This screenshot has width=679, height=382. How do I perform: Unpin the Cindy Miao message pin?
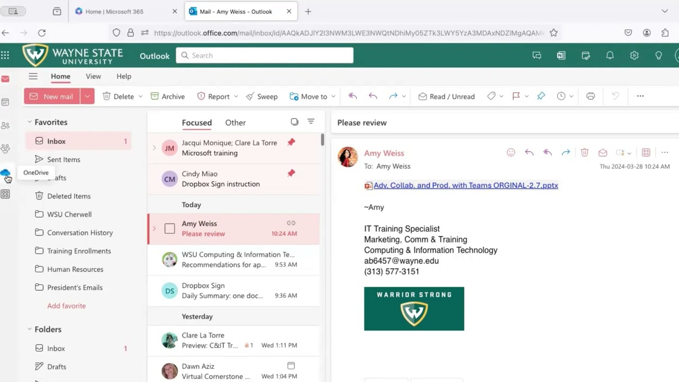coord(291,173)
